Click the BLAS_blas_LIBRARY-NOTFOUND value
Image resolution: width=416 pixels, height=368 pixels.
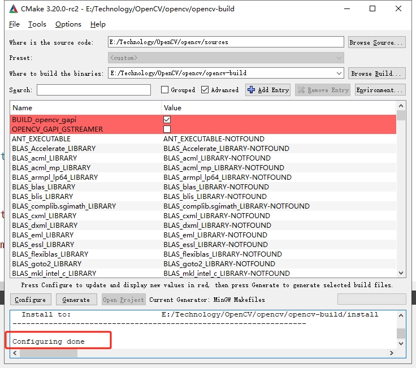pos(216,187)
